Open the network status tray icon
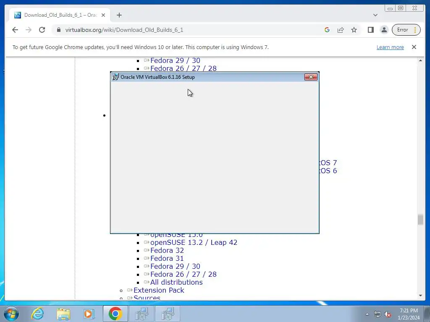The height and width of the screenshot is (322, 430). pyautogui.click(x=378, y=314)
